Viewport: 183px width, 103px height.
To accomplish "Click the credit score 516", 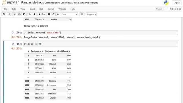I will [x=69, y=85].
